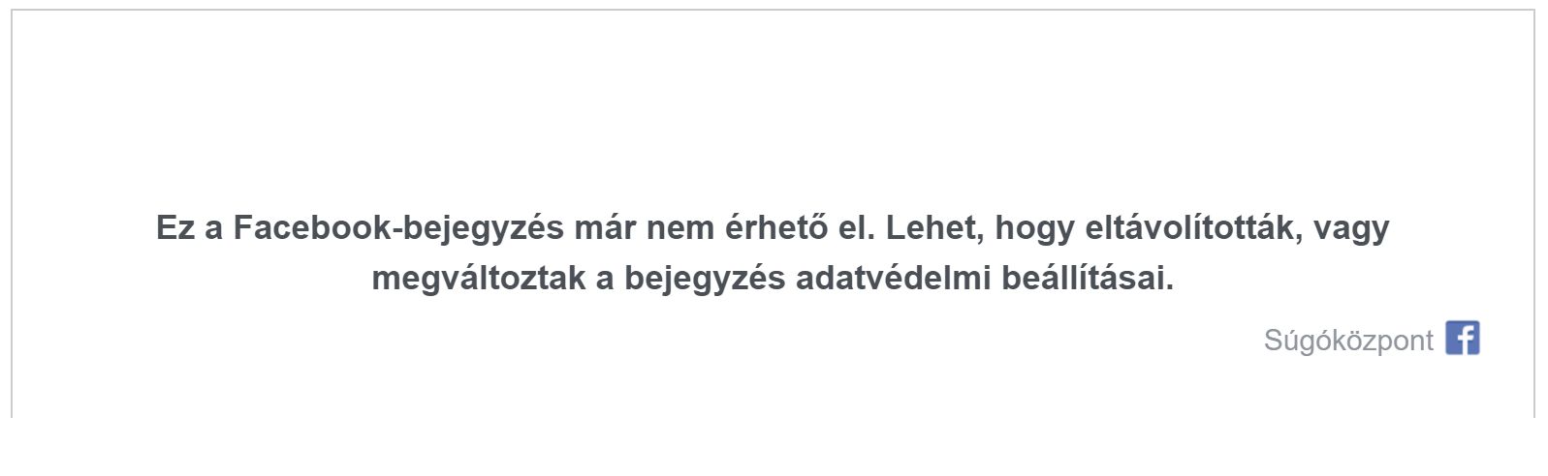Visit Facebook Help Center via Súgóközpont
The height and width of the screenshot is (476, 1548).
1347,341
